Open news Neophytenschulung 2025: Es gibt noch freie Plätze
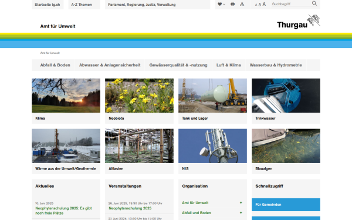The image size is (352, 220). 63,211
